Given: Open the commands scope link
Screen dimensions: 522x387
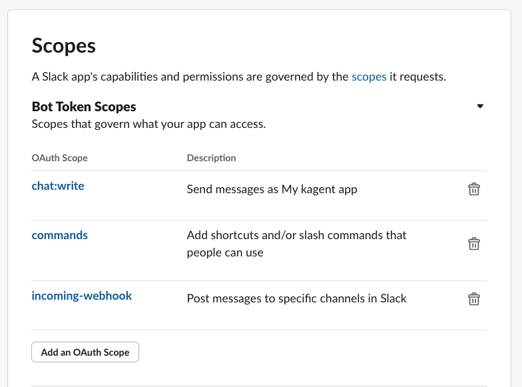Looking at the screenshot, I should [x=60, y=235].
